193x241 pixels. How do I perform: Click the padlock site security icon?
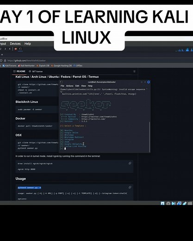(x=5, y=61)
